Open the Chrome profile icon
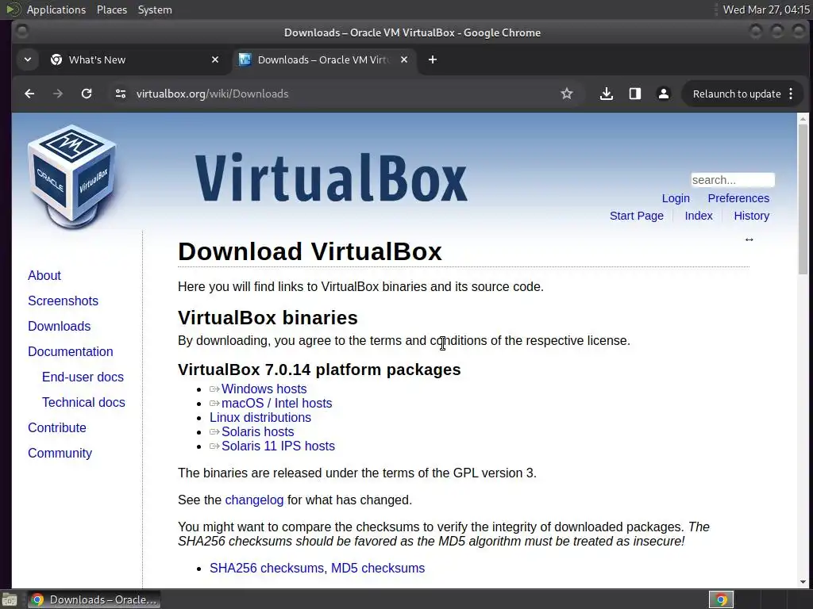Viewport: 813px width, 609px height. coord(663,94)
